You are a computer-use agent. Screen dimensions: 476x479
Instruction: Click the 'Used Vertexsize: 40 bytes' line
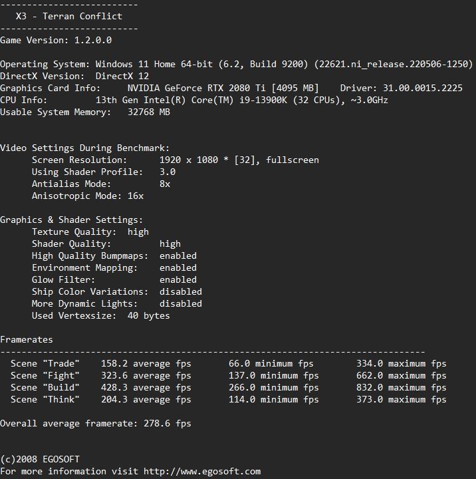(x=101, y=315)
